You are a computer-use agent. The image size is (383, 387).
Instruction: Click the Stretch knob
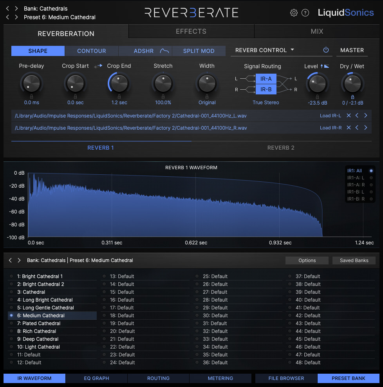[163, 83]
